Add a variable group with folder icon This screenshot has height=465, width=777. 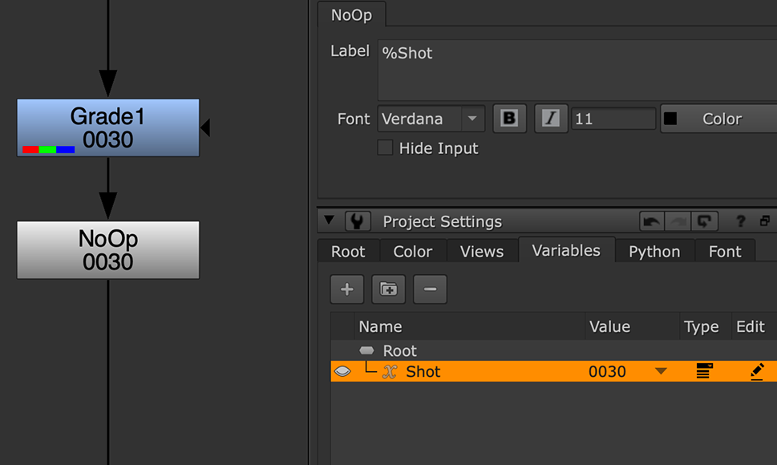388,289
